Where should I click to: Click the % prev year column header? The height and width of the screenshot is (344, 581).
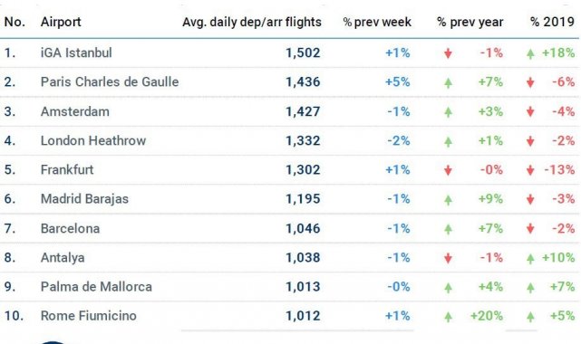[x=470, y=23]
